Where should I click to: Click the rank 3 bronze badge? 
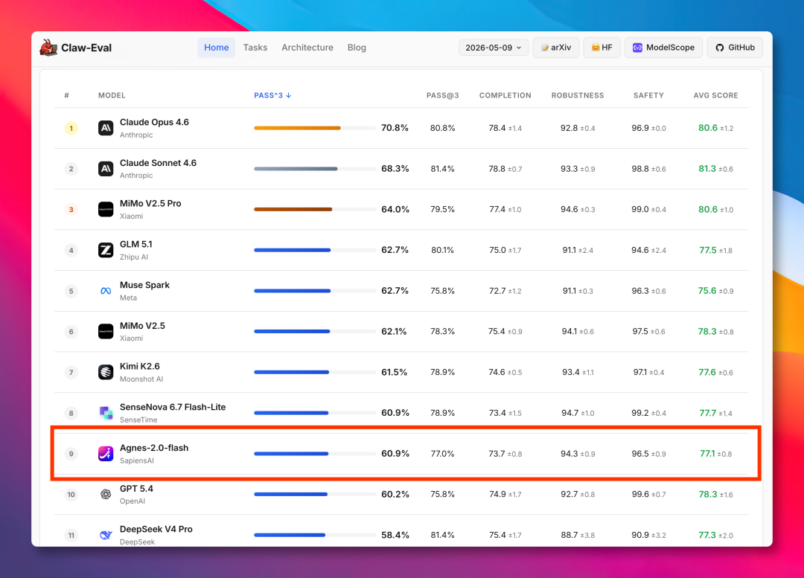[71, 210]
